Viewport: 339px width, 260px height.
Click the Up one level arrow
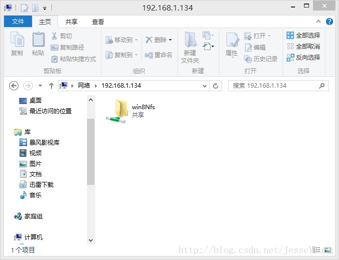point(51,86)
